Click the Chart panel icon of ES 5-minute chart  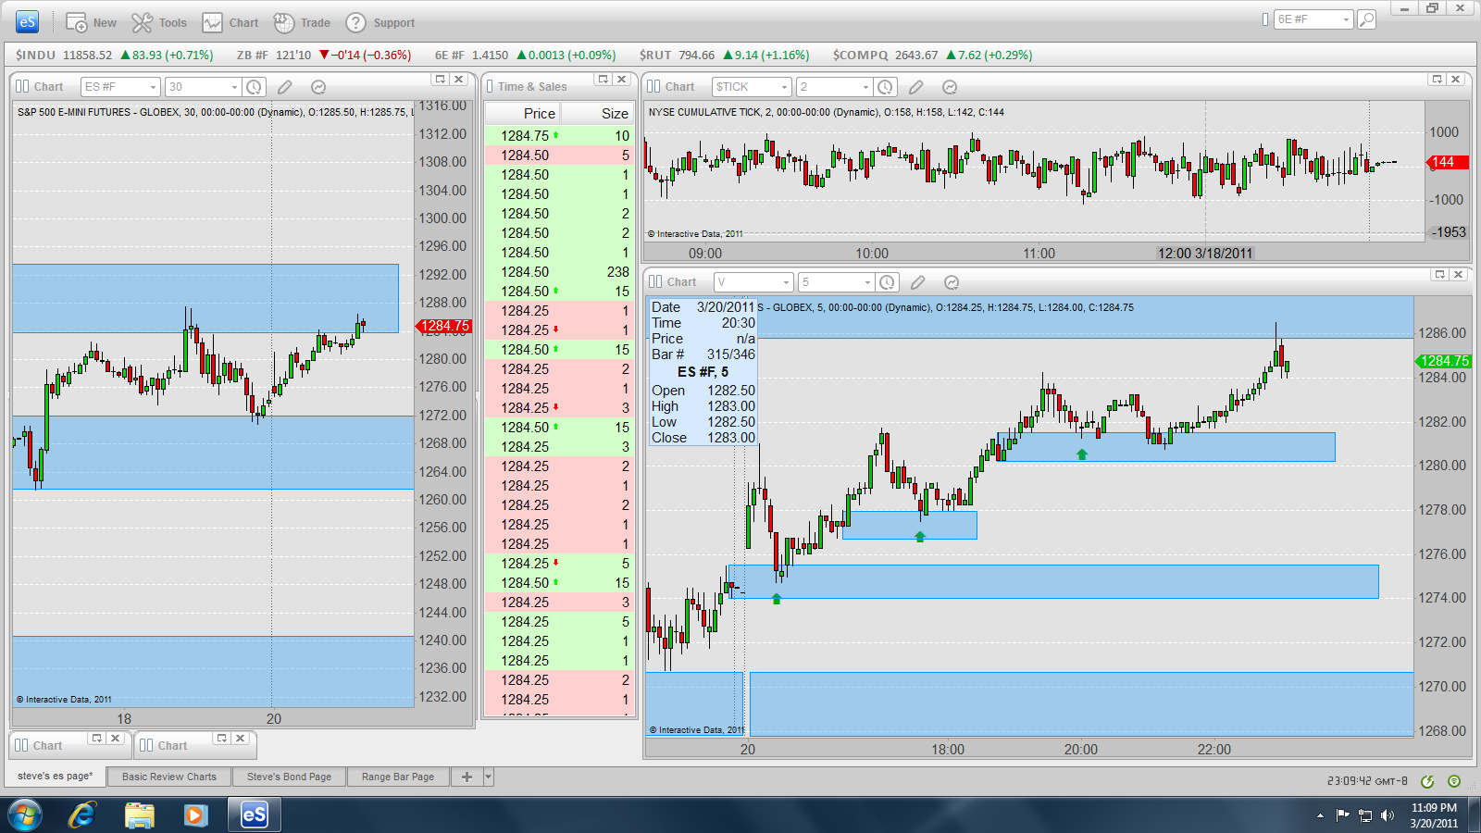click(655, 281)
